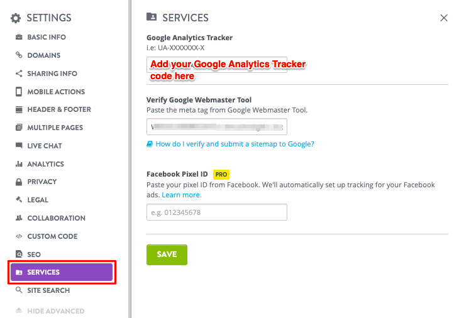Focus the Facebook Pixel ID field

coord(216,212)
